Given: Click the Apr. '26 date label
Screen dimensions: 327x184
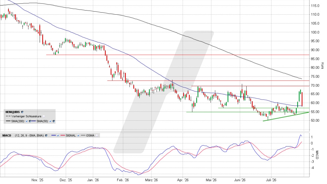Looking at the screenshot, I should [183, 180].
